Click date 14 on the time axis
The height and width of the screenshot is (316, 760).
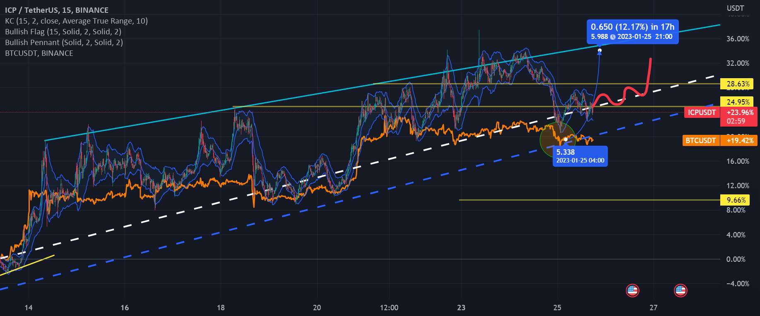click(28, 307)
